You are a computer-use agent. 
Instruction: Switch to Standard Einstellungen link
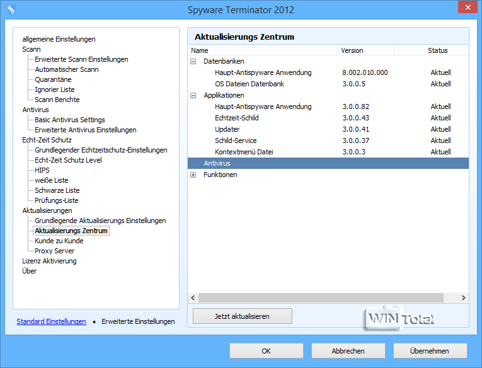[51, 321]
